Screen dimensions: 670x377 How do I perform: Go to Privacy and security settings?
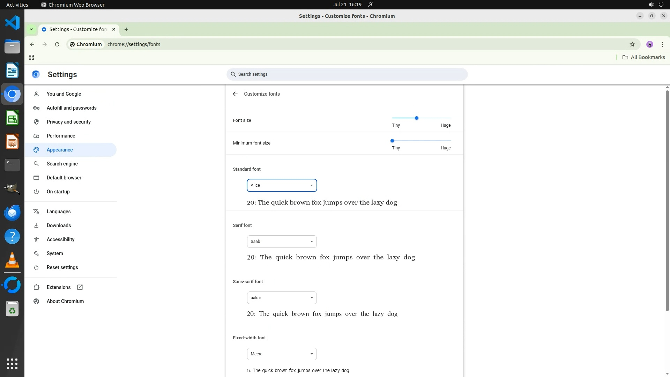pos(69,122)
